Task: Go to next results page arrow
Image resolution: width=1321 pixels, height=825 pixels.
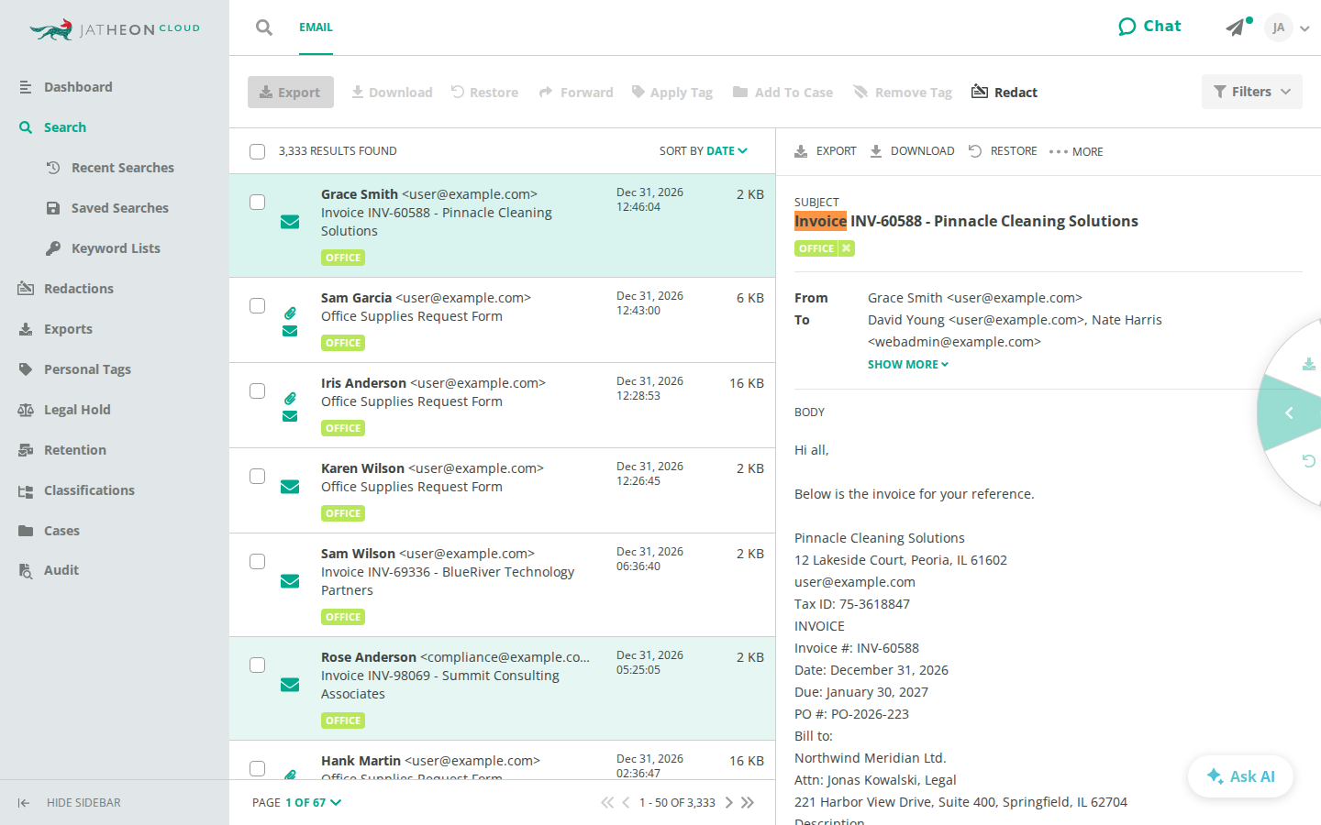Action: coord(729,803)
